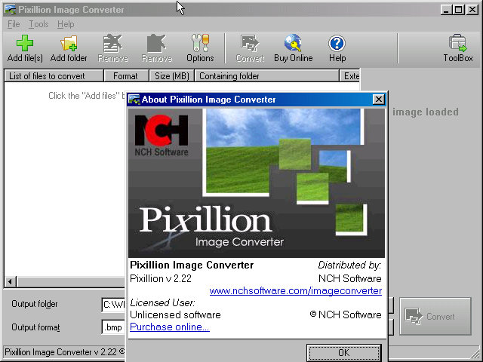
Task: Click the Buy Online toolbar icon
Action: coord(293,48)
